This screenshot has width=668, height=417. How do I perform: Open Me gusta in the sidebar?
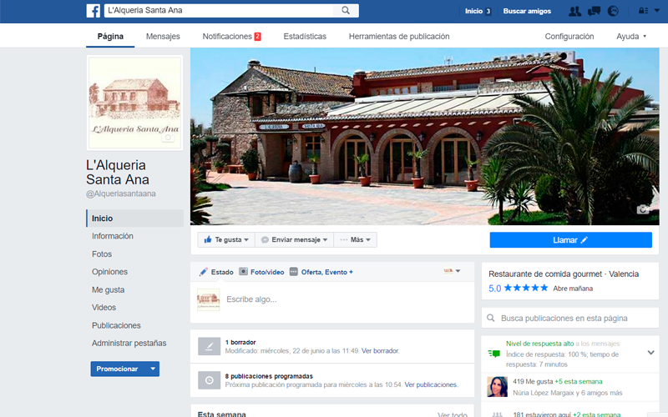click(x=109, y=289)
